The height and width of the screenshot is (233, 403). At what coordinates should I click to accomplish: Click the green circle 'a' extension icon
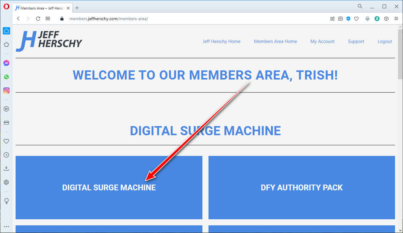(x=377, y=19)
